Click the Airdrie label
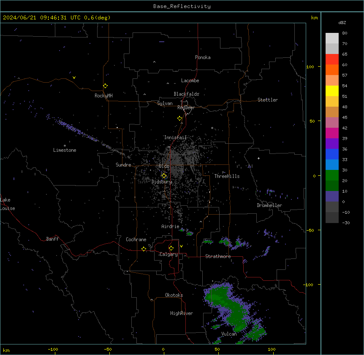Viewport: 364px width, 355px height. tap(171, 226)
